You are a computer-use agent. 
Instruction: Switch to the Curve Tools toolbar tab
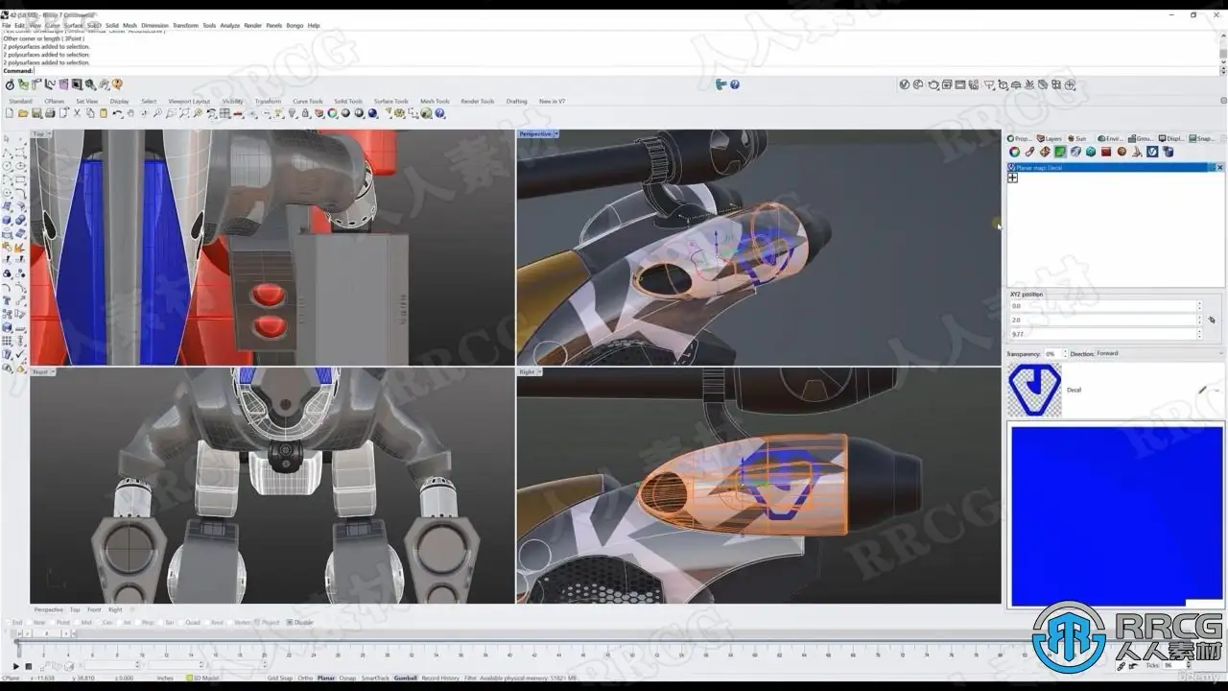(x=308, y=101)
